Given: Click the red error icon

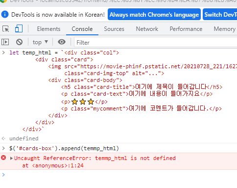Looking at the screenshot, I should 3,158.
